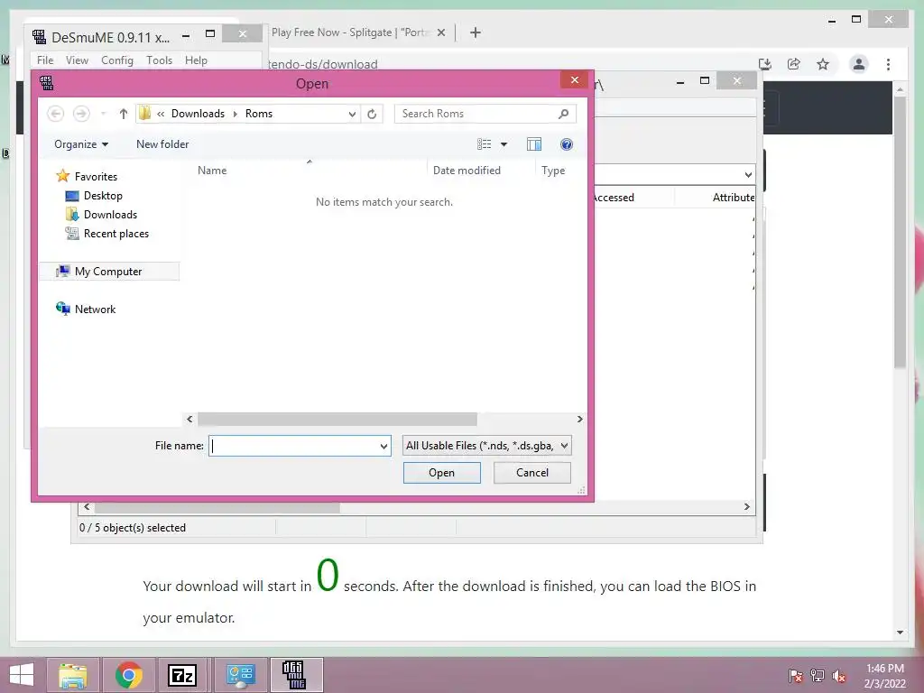Click Open dialog horizontal scrollbar thumb
The image size is (924, 693).
pyautogui.click(x=337, y=419)
